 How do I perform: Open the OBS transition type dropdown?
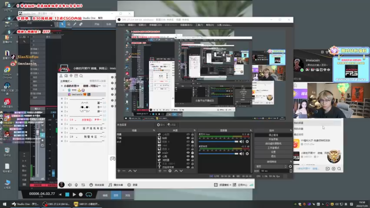pos(271,166)
